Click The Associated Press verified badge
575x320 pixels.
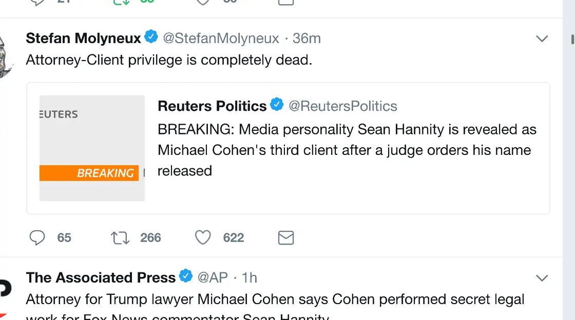[186, 276]
